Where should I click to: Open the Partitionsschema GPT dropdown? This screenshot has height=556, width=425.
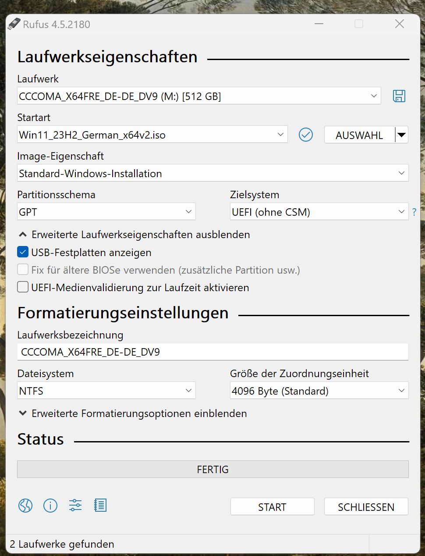(x=106, y=212)
